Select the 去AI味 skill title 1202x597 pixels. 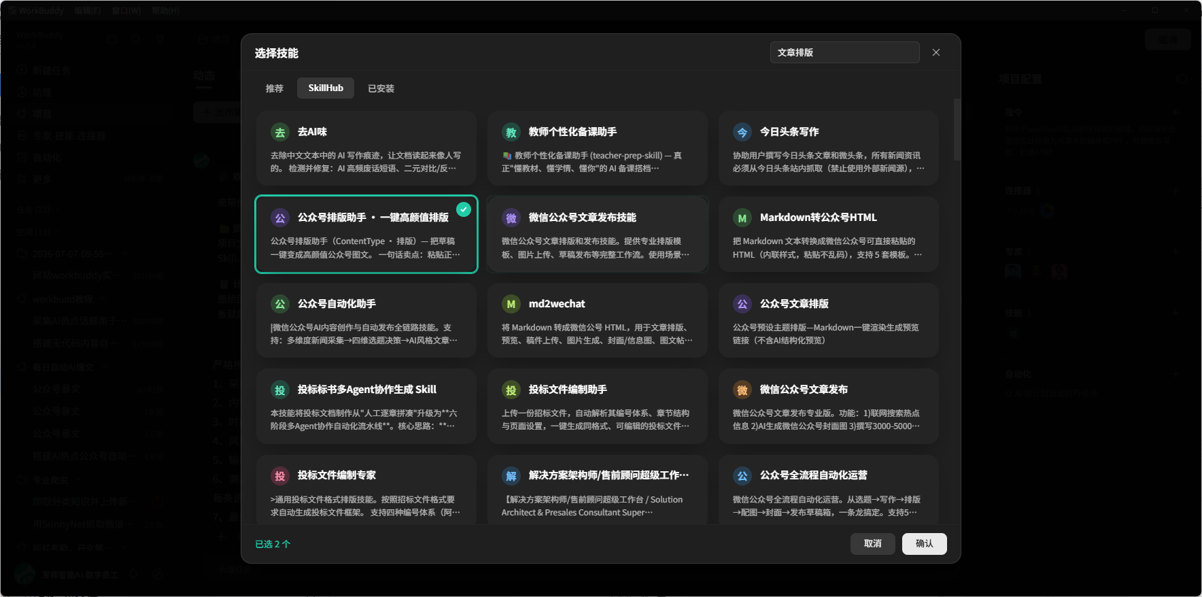tap(312, 132)
